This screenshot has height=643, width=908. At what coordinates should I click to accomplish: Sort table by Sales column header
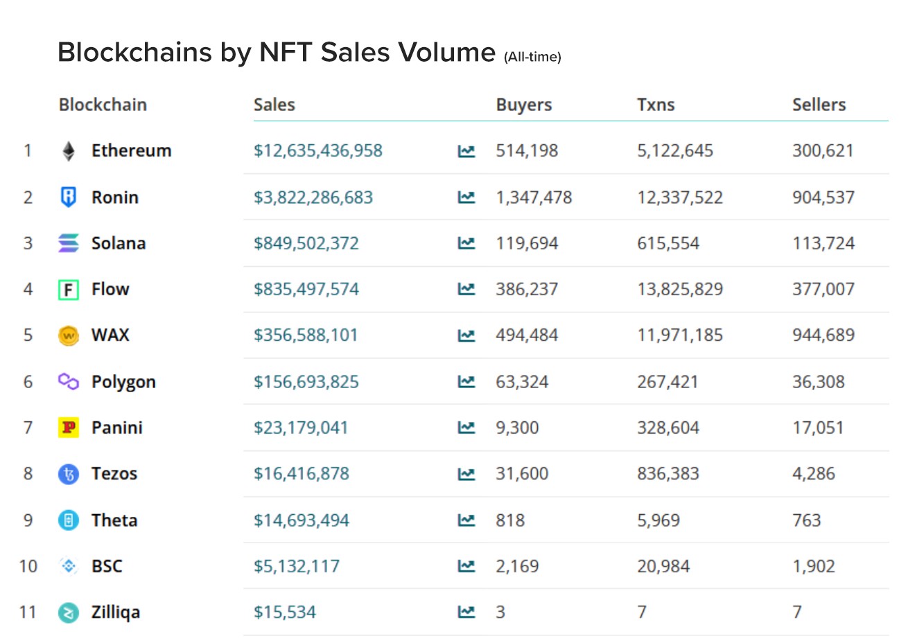(x=274, y=105)
